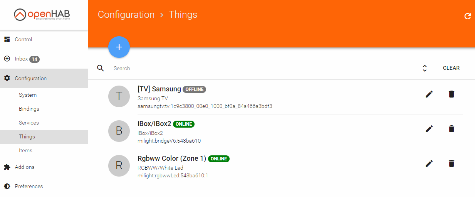
Task: Follow the Configuration breadcrumb link
Action: pyautogui.click(x=126, y=15)
